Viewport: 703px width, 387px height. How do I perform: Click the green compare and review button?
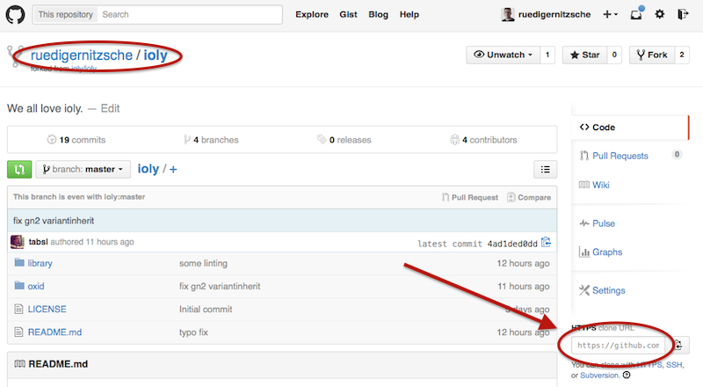(x=19, y=169)
